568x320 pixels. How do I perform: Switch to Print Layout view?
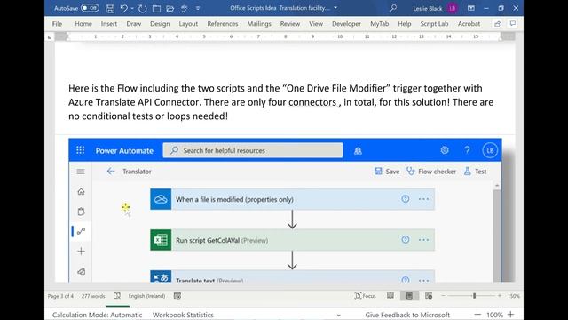(409, 296)
